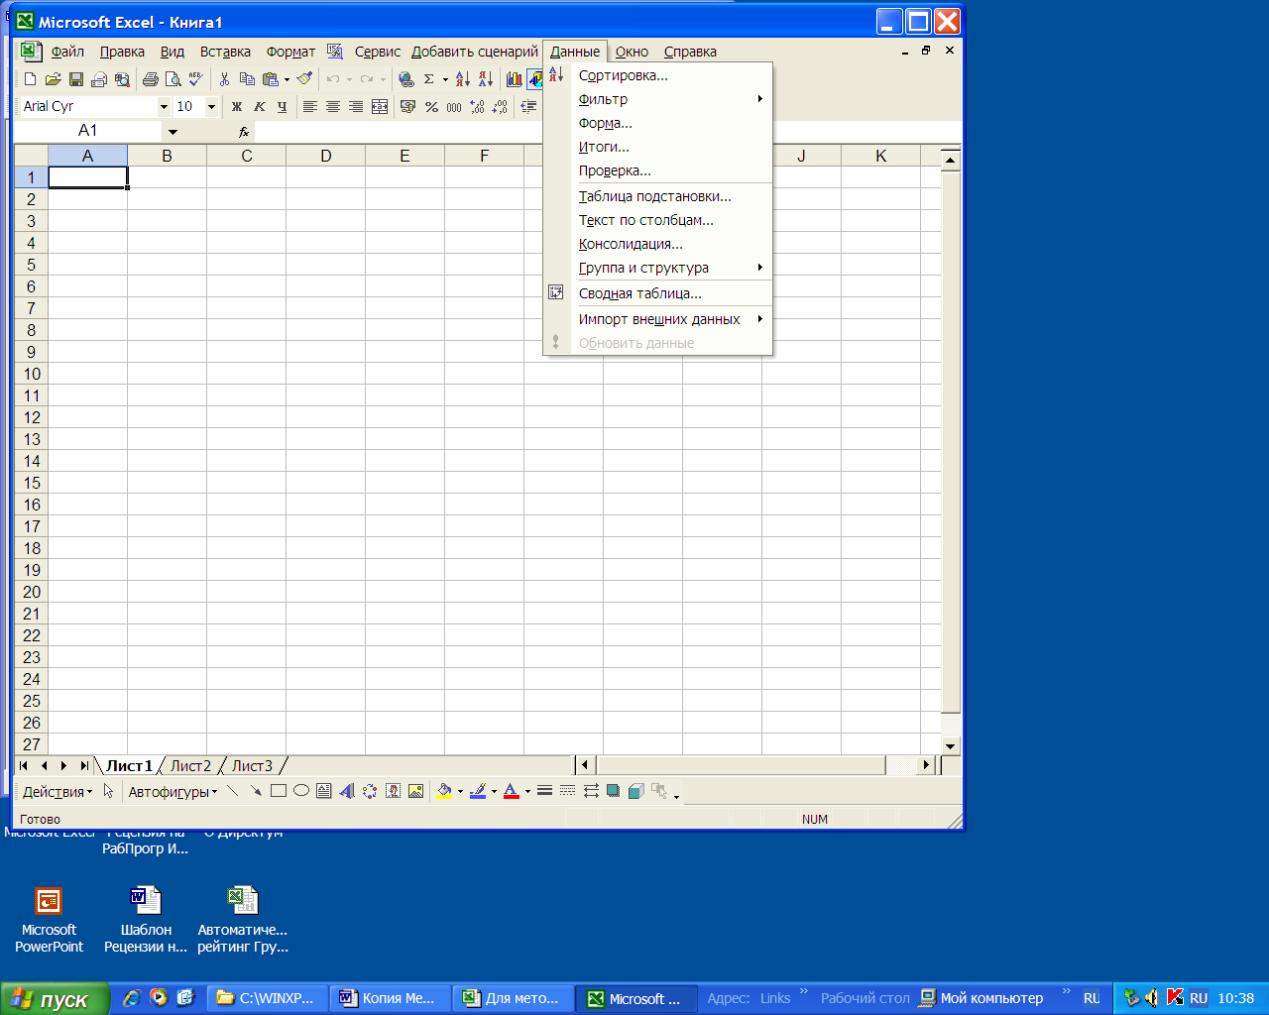The image size is (1269, 1015).
Task: Insert picture from file icon
Action: click(x=416, y=791)
